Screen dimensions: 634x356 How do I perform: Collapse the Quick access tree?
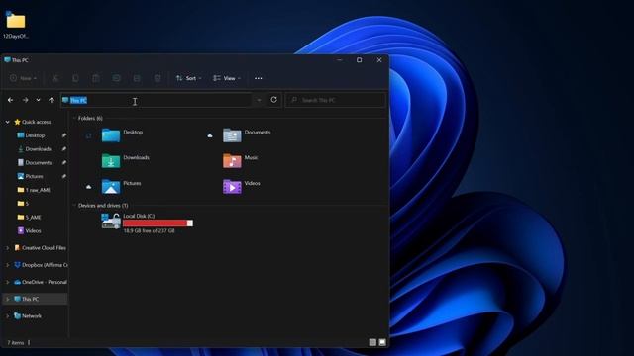coord(7,122)
